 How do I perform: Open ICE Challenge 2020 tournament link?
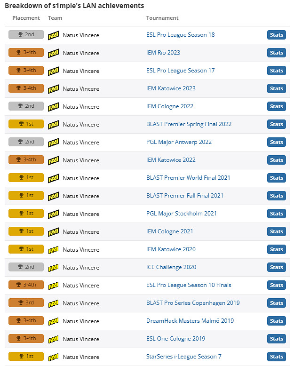click(171, 267)
